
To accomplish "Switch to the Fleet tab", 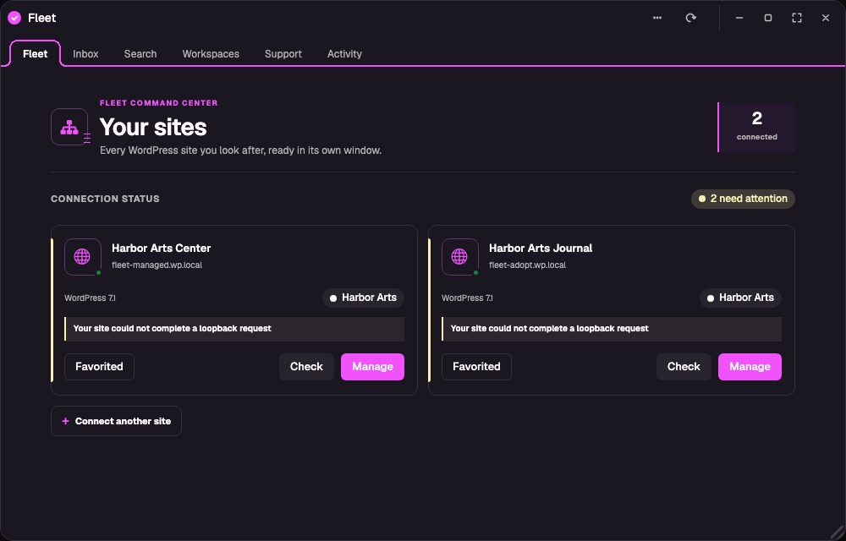I will click(35, 54).
